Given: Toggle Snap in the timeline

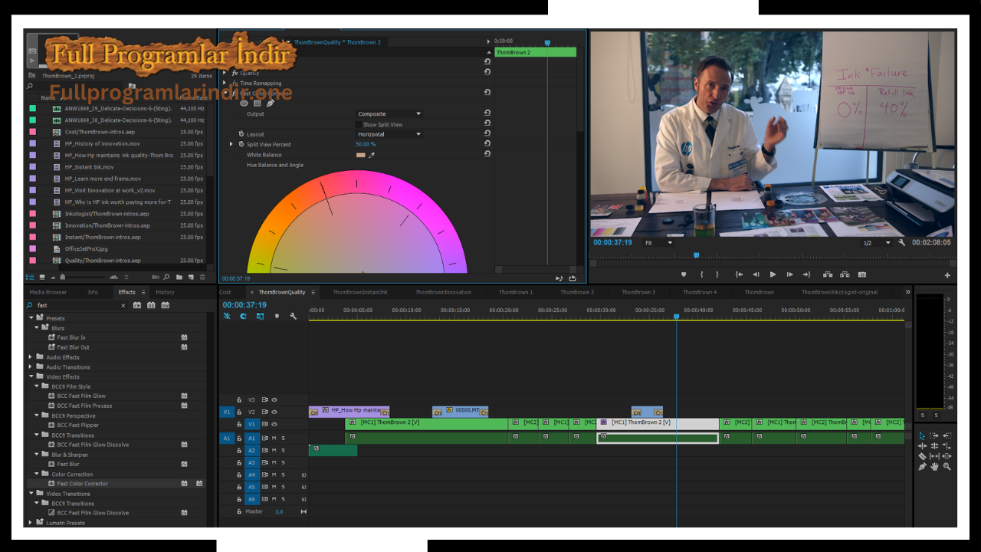Looking at the screenshot, I should [x=243, y=316].
